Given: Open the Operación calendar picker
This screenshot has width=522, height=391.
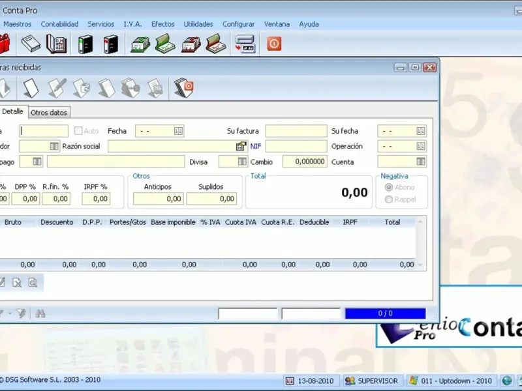Looking at the screenshot, I should point(421,146).
